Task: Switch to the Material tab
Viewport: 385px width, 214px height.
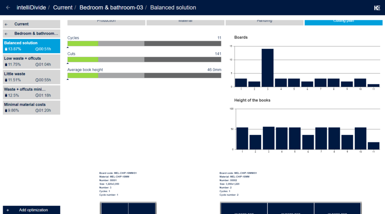Action: tap(185, 22)
